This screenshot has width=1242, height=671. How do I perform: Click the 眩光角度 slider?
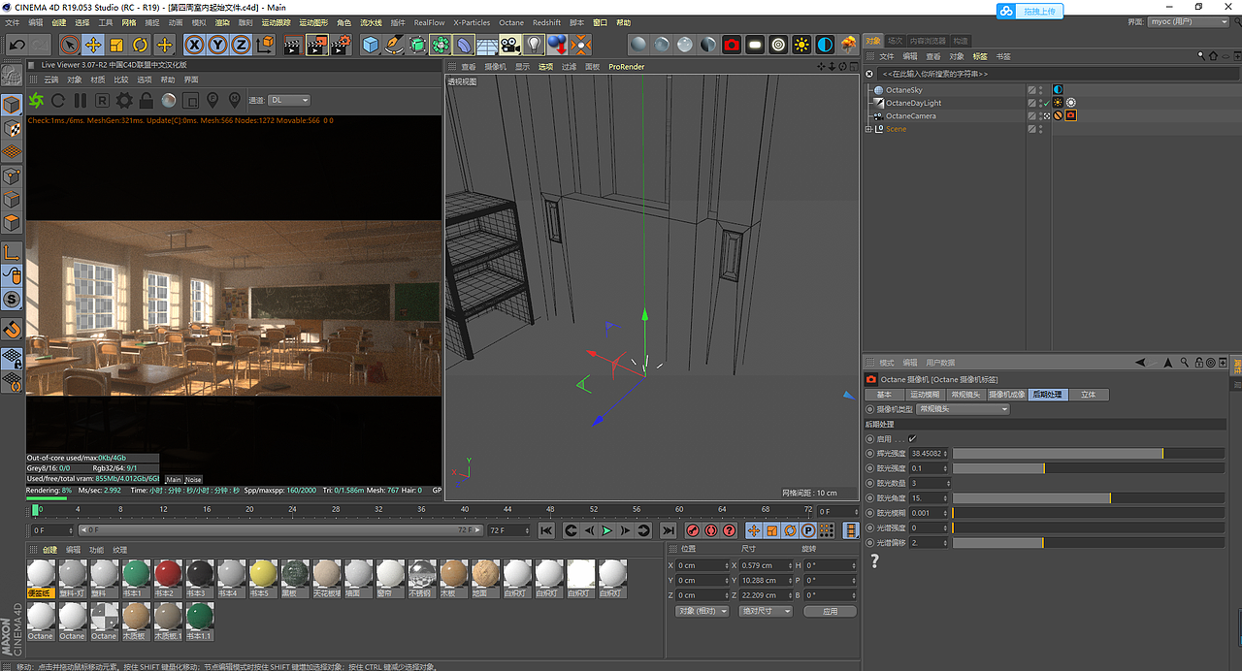pyautogui.click(x=1089, y=497)
